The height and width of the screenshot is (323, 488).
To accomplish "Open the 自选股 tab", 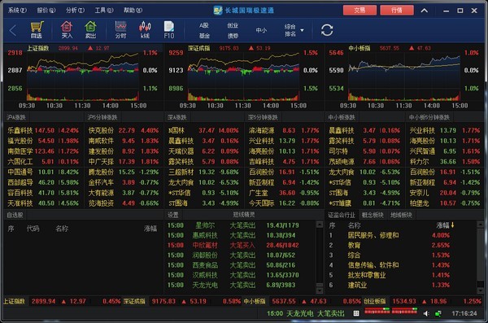I will click(x=15, y=215).
